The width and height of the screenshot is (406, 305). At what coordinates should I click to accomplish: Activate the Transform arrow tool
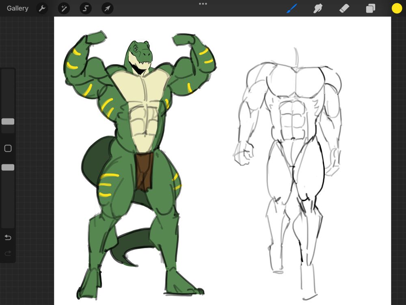[x=107, y=9]
